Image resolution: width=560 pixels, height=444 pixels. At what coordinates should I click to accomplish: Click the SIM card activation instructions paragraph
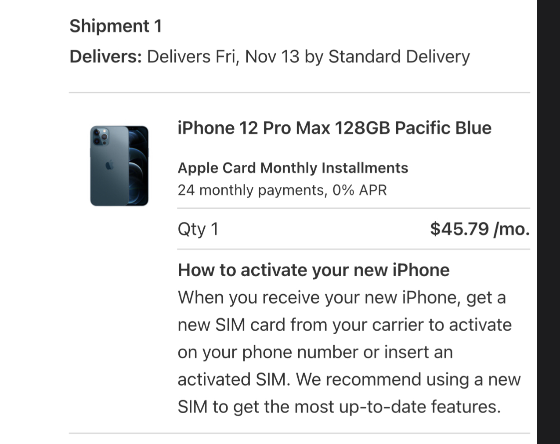[x=349, y=352]
